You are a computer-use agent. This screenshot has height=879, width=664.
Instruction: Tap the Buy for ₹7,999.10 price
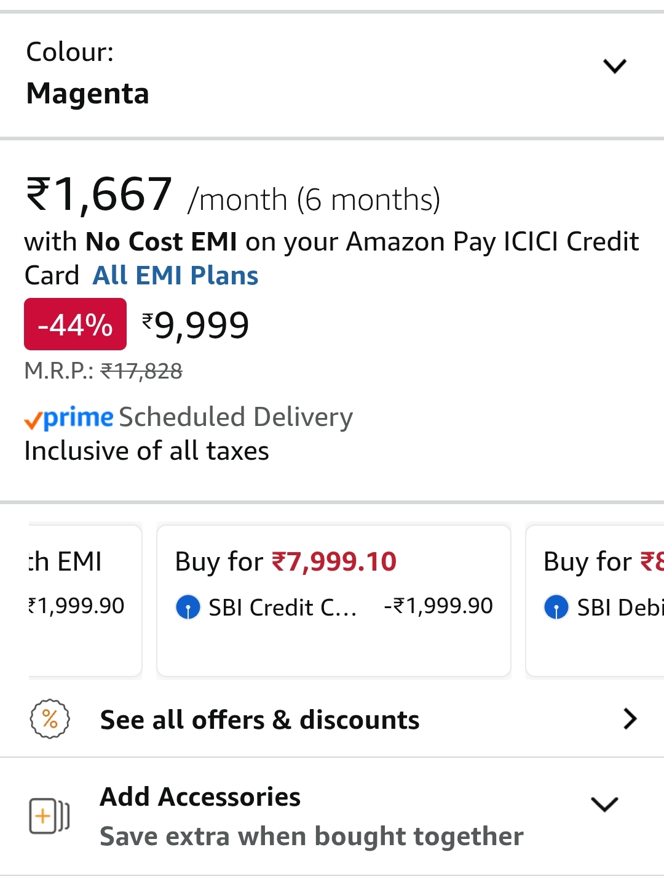(x=334, y=561)
